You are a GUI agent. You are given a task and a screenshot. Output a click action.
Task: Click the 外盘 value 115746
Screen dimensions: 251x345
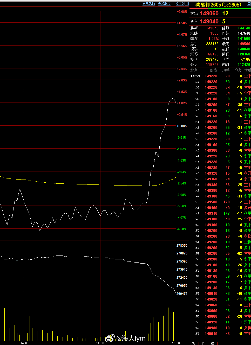[x=212, y=65]
